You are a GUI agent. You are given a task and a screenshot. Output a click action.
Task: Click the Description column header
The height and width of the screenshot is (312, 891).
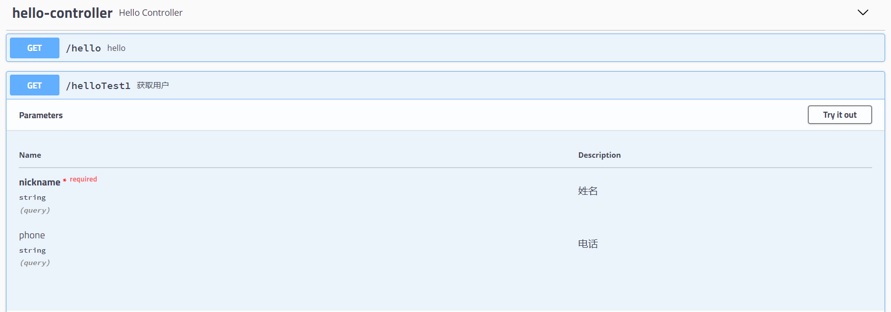pyautogui.click(x=599, y=155)
